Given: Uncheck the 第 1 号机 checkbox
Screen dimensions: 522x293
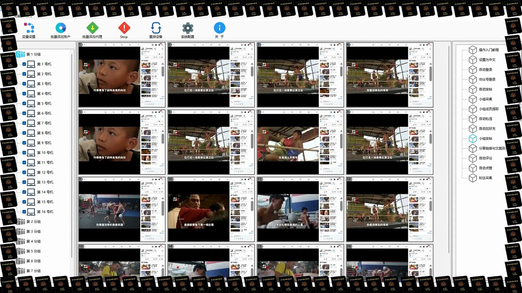Looking at the screenshot, I should pos(24,64).
